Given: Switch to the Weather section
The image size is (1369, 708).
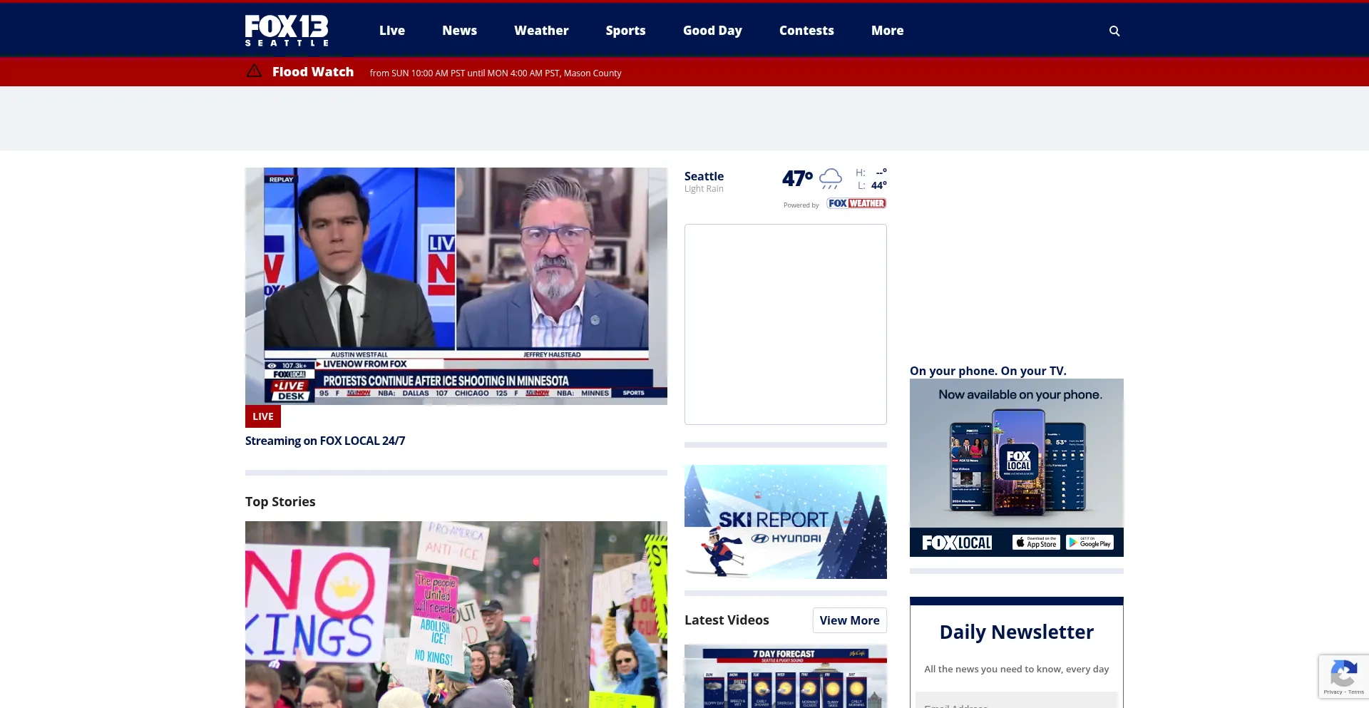Looking at the screenshot, I should coord(541,30).
